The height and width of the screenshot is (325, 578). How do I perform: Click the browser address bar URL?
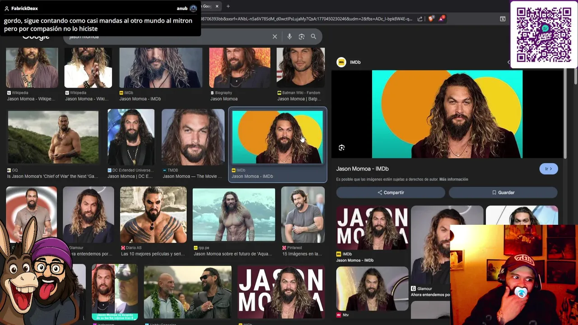pos(307,19)
